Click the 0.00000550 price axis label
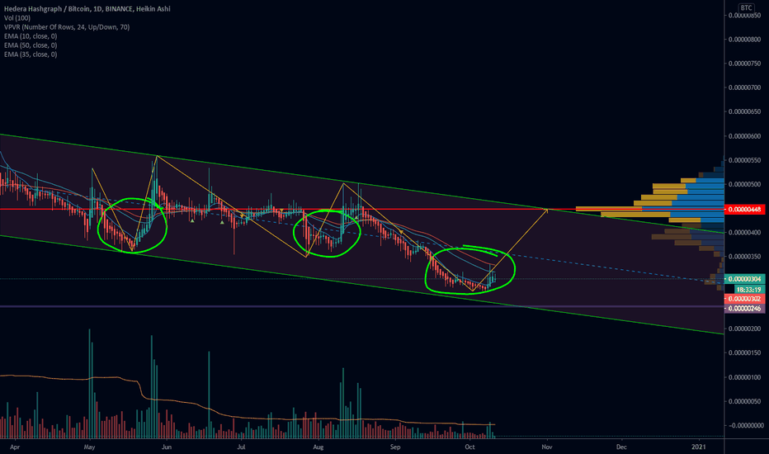 (x=744, y=160)
